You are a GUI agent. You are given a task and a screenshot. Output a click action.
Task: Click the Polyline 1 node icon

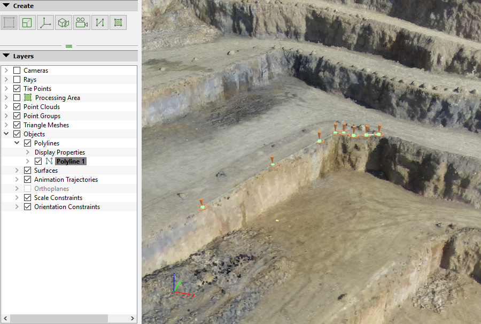(50, 161)
